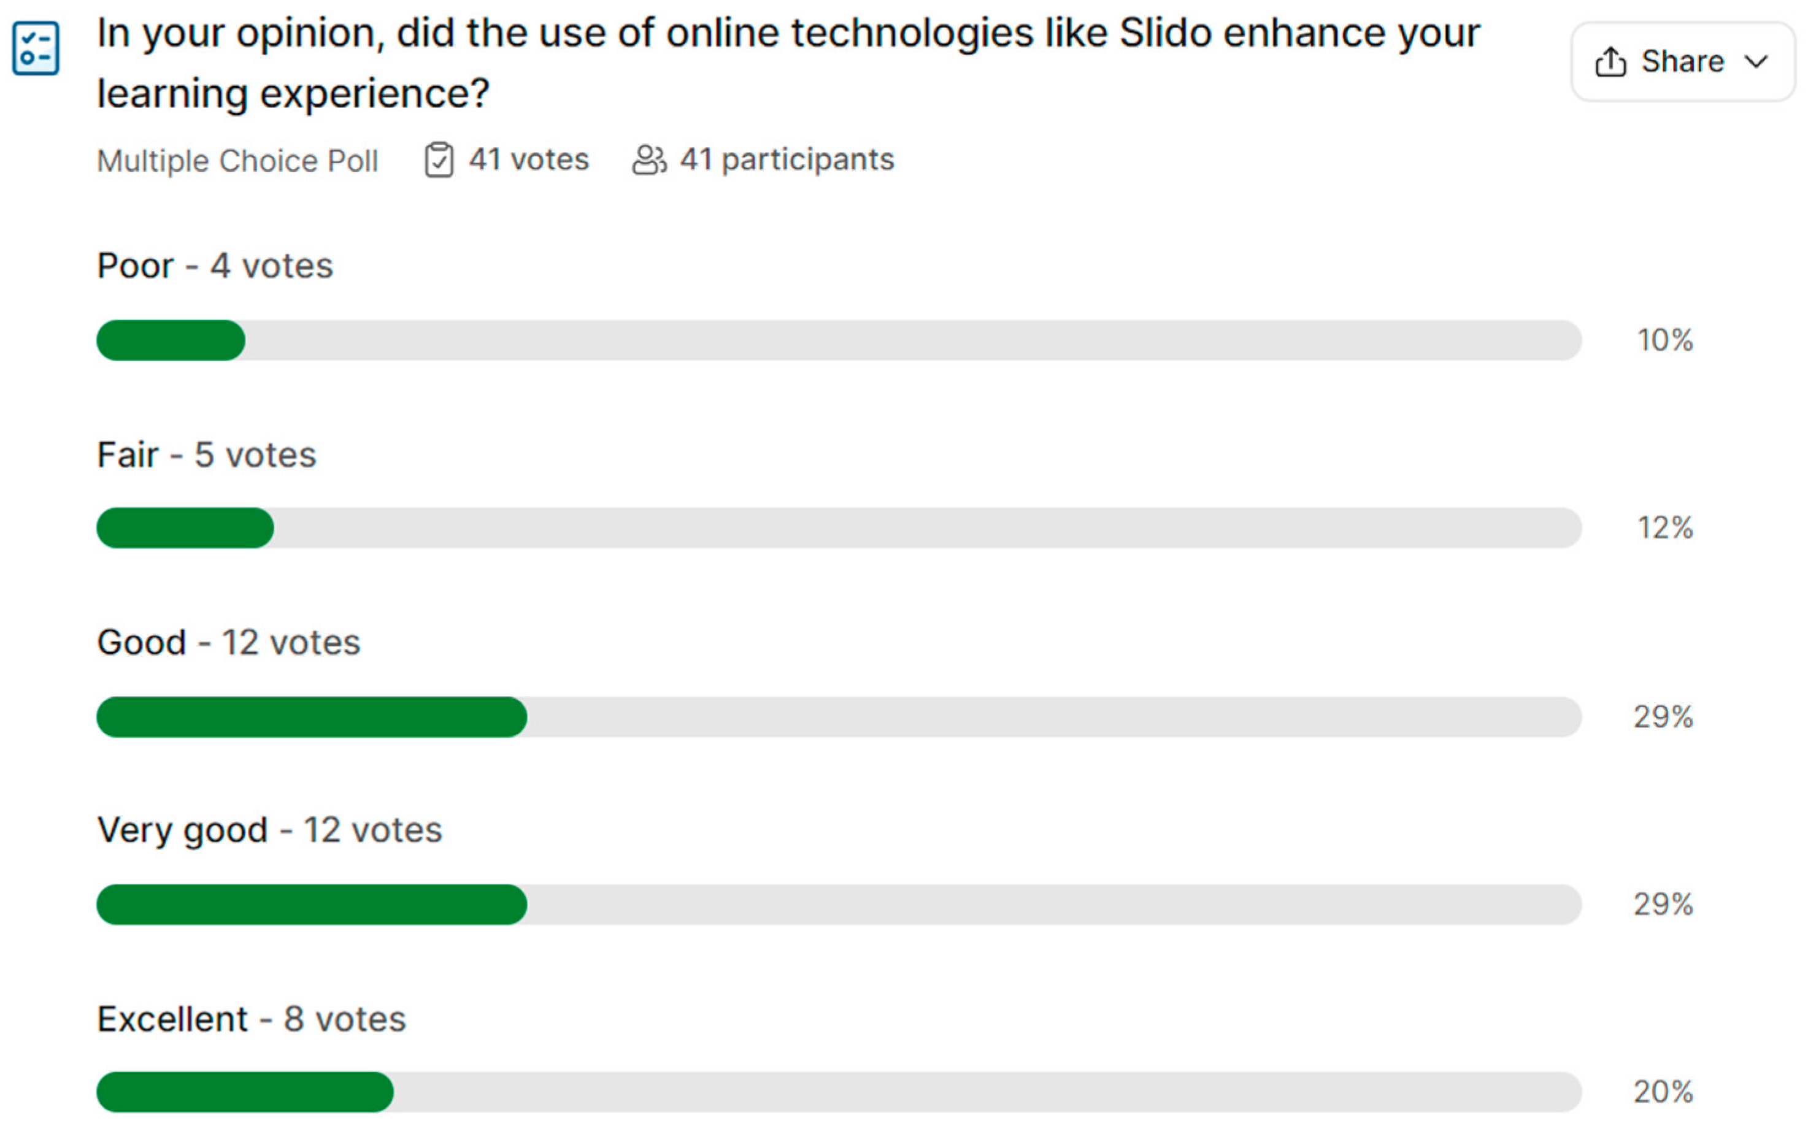Select the Good - 12 votes label

tap(228, 642)
